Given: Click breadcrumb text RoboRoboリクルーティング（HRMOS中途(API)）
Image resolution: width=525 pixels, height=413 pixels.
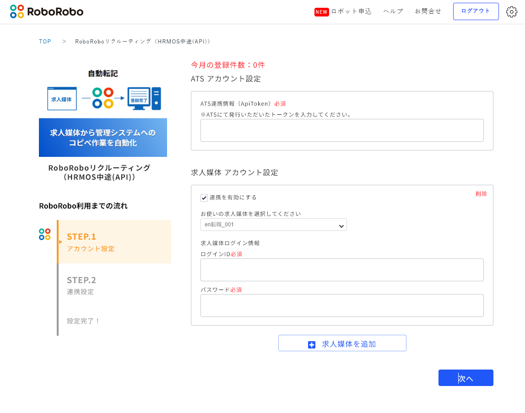Looking at the screenshot, I should pos(143,42).
